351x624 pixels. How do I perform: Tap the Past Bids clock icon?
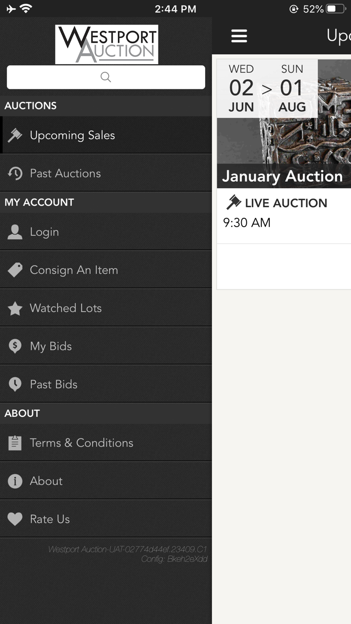click(x=15, y=384)
